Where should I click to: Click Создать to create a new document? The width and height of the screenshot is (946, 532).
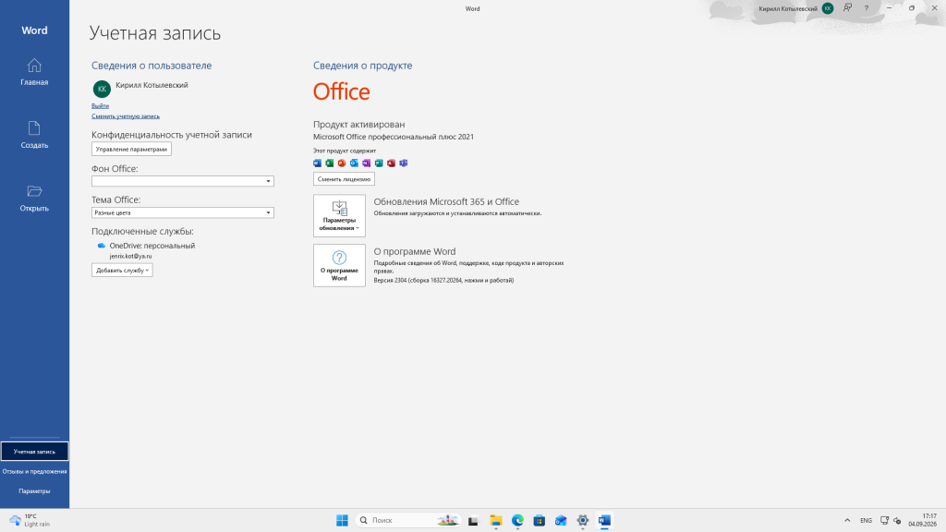(34, 135)
